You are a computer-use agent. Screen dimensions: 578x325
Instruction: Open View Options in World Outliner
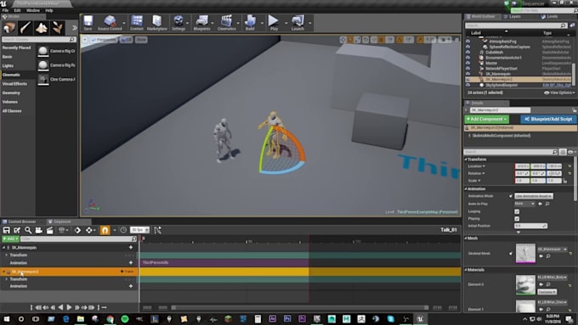[x=559, y=92]
